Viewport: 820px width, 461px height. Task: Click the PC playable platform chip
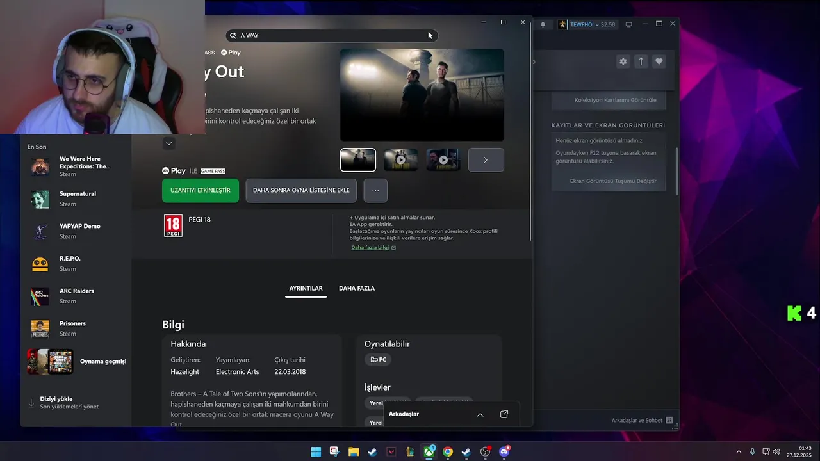coord(378,360)
